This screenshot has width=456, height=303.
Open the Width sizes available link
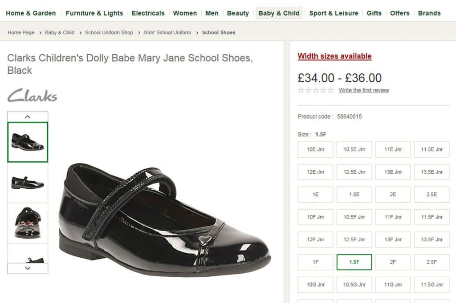[334, 56]
